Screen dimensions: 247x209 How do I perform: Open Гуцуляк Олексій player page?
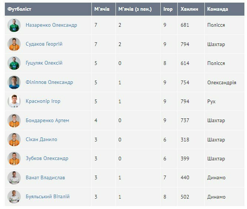[x=44, y=63]
